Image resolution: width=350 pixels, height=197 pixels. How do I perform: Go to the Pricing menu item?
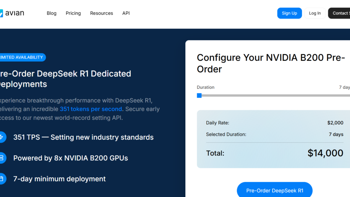click(73, 13)
